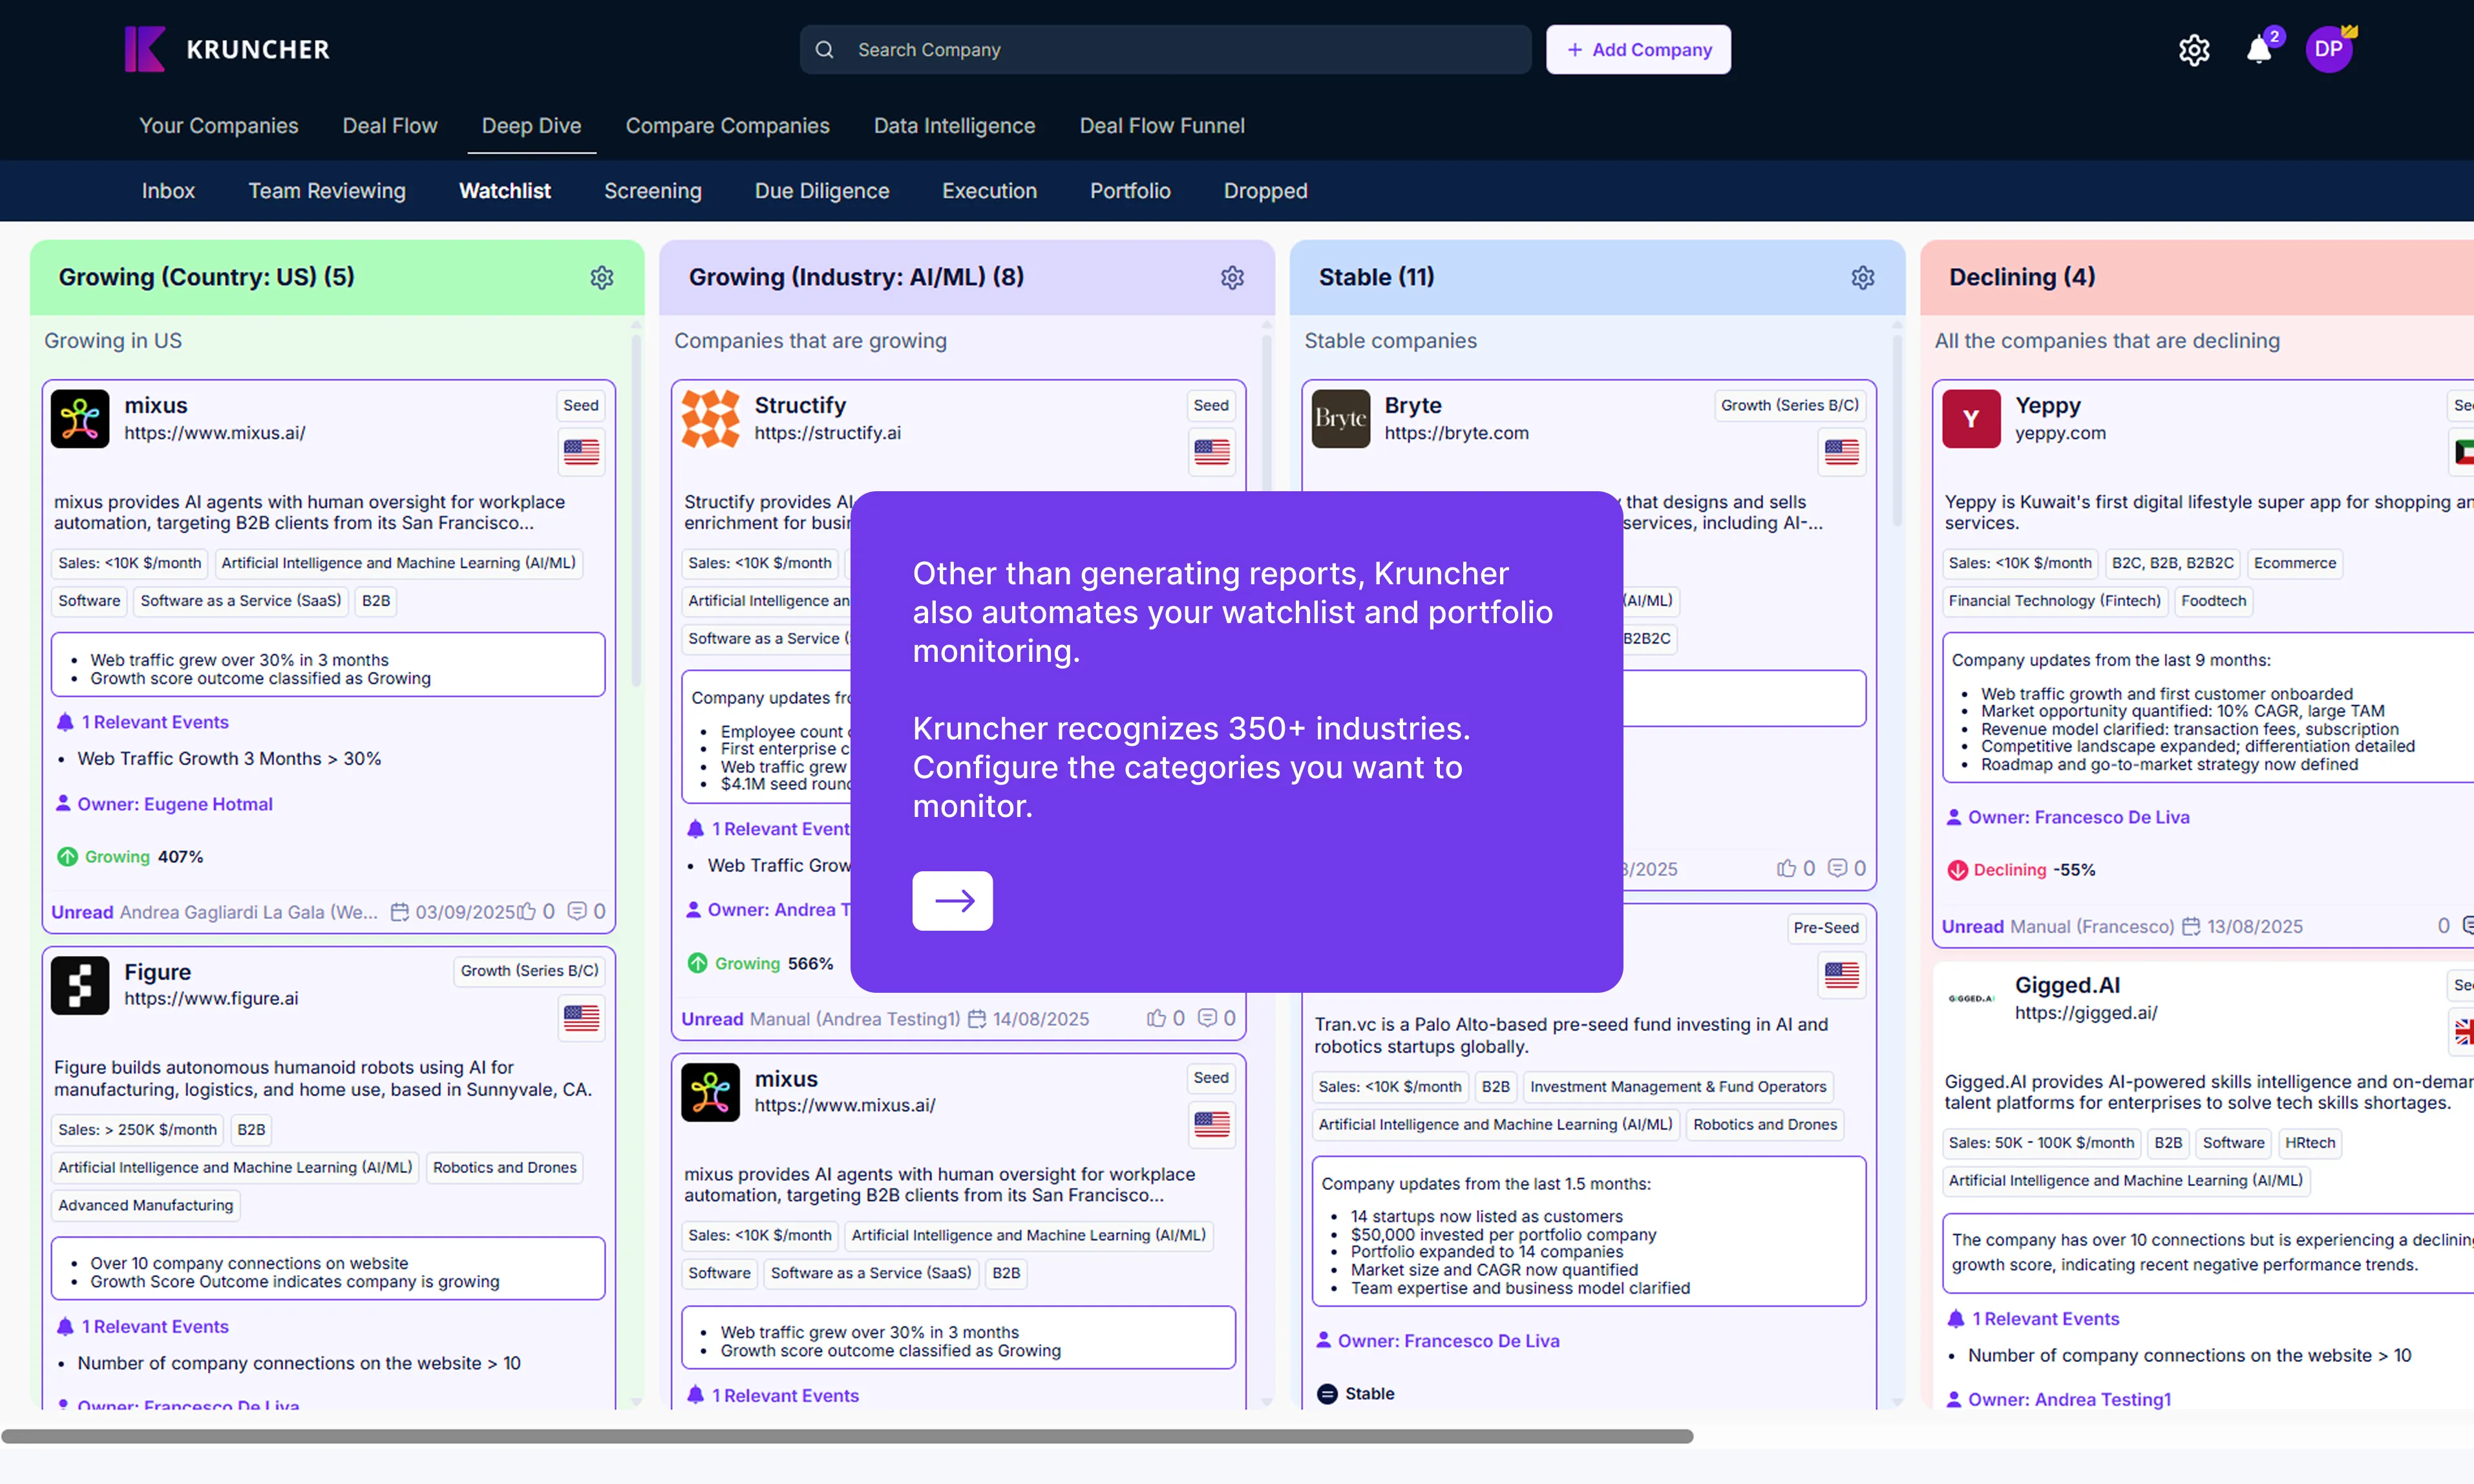Click the horizontal scrollbar at the bottom
Screen dimensions: 2474x1484
[x=848, y=1436]
